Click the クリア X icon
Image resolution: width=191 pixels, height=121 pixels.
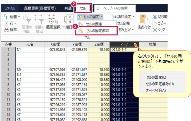point(155,30)
